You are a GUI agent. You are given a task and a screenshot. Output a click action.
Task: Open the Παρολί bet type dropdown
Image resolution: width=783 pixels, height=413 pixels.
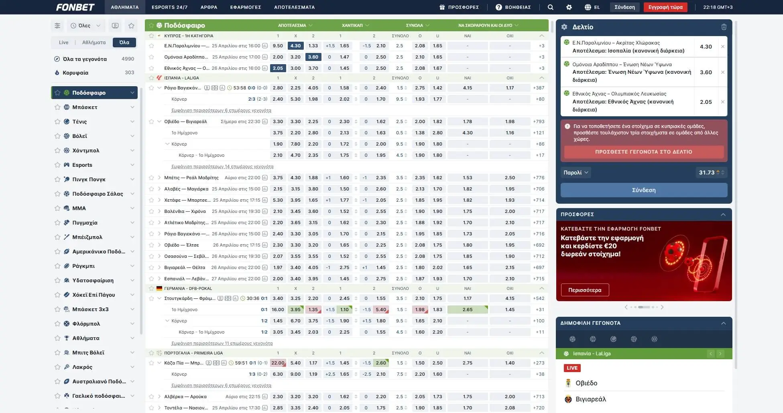(x=576, y=172)
